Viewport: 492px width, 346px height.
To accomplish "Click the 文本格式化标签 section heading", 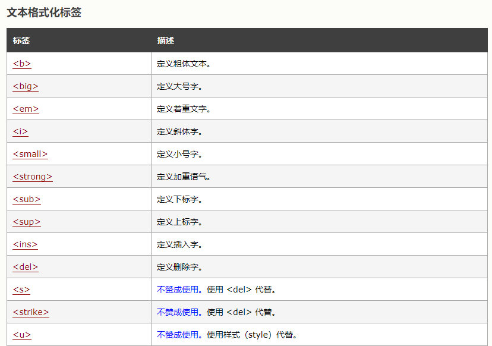I will 44,12.
